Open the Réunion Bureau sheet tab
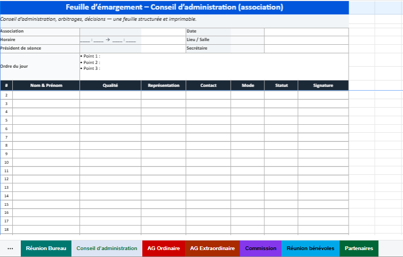 tap(46, 248)
